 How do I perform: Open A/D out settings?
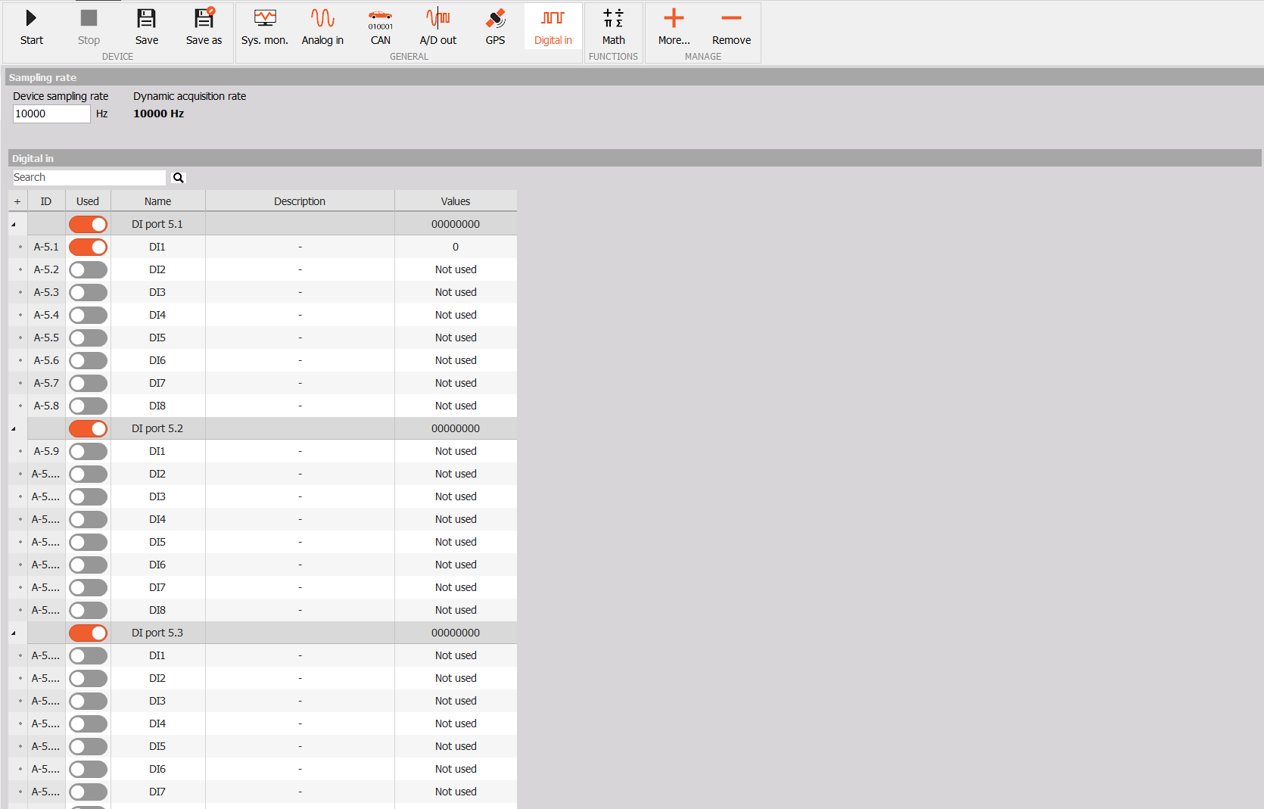[x=438, y=27]
